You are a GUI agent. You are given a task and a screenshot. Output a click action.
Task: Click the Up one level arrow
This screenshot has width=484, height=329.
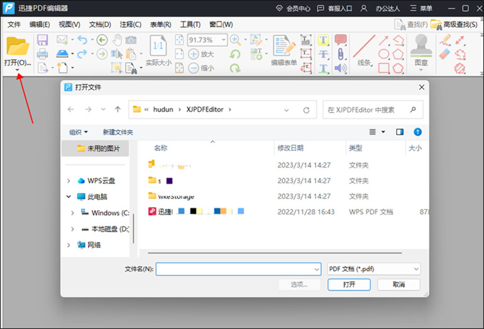(x=118, y=109)
